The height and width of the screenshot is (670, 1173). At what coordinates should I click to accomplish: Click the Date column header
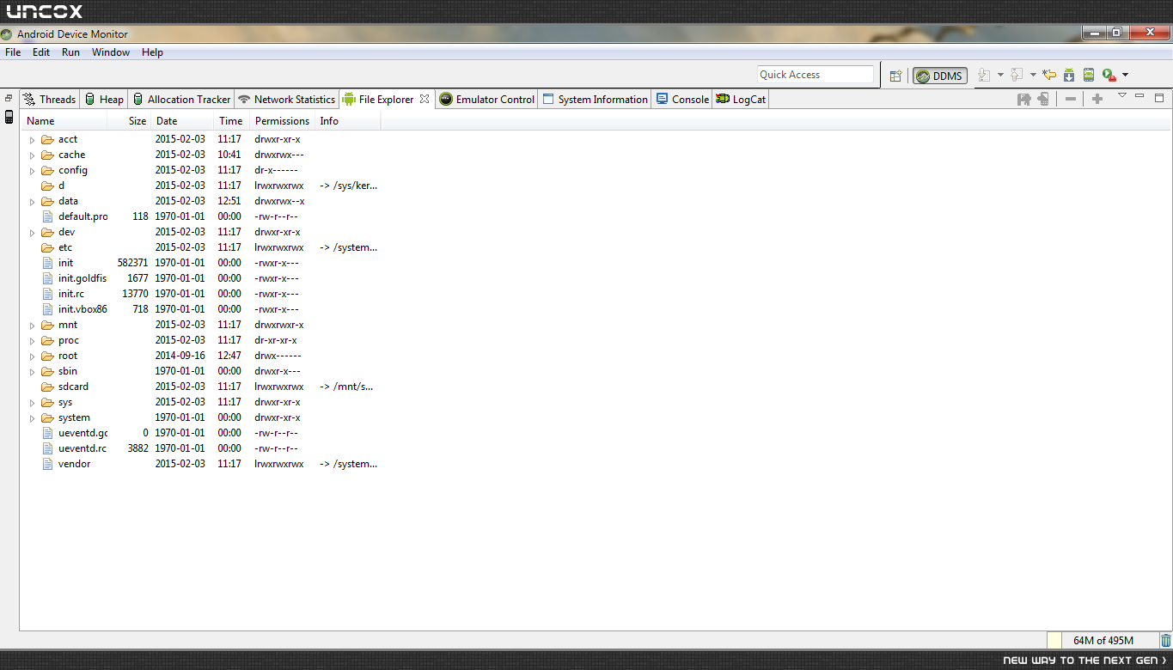click(x=182, y=121)
